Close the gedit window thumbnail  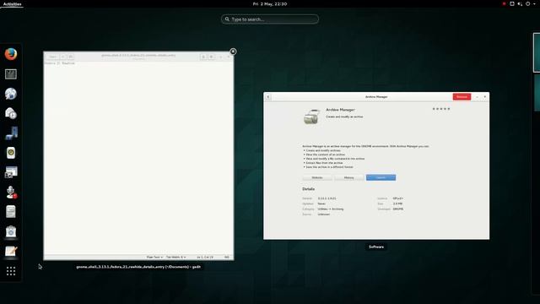point(233,52)
